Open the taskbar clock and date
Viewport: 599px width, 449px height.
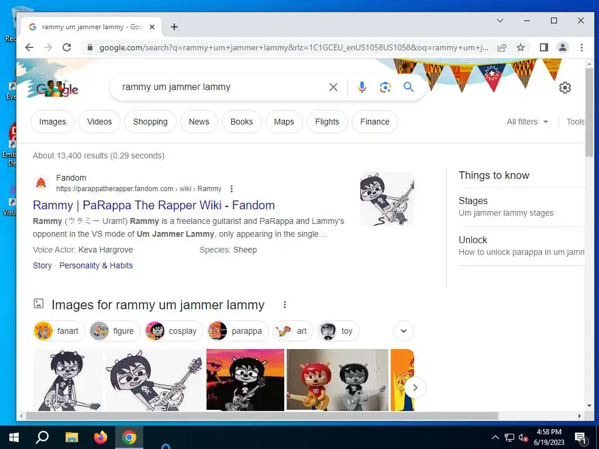pos(549,437)
